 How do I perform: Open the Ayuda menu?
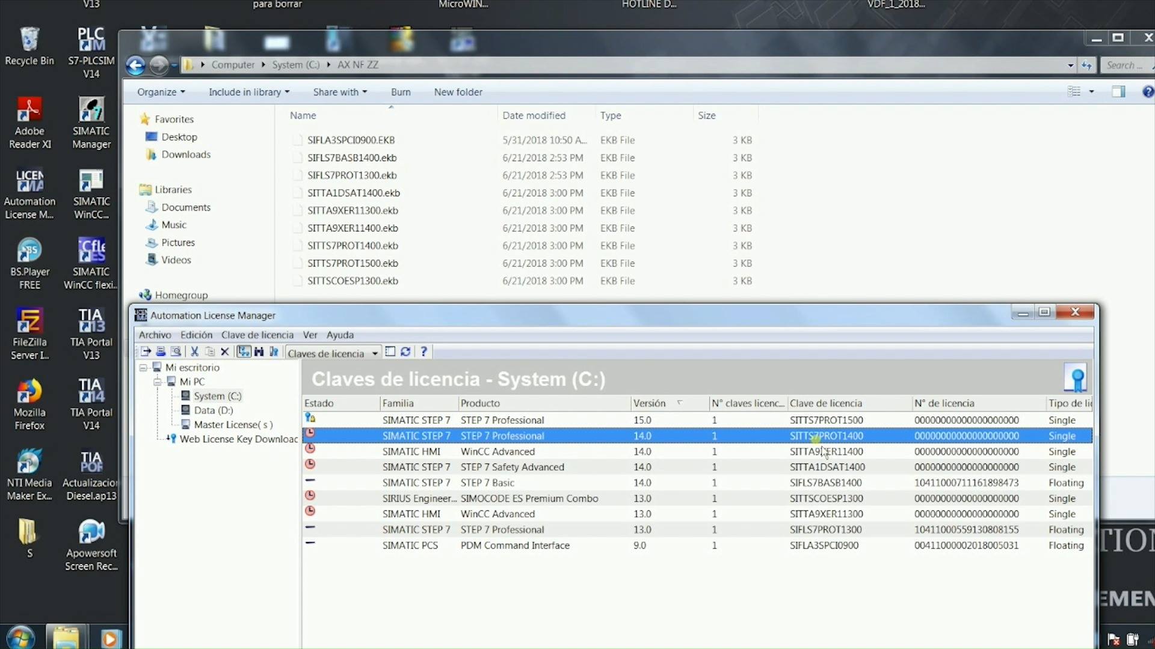pos(340,335)
